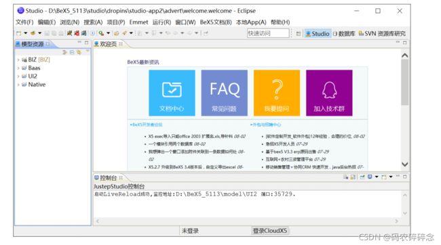This screenshot has height=245, width=441.
Task: Open the BeX5文档(B) menu
Action: [216, 22]
